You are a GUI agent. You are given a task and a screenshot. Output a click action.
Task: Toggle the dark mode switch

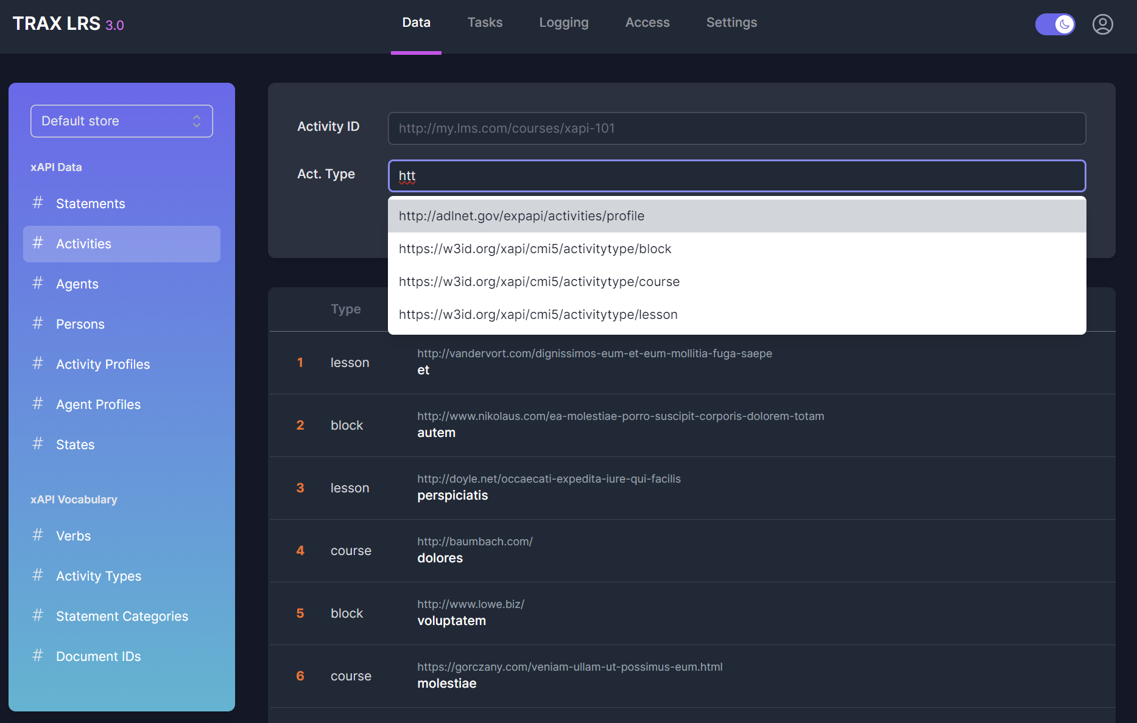(1055, 24)
